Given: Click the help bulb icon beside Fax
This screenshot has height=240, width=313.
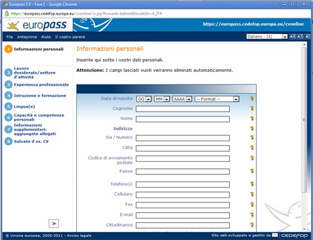Looking at the screenshot, I should pos(252,204).
